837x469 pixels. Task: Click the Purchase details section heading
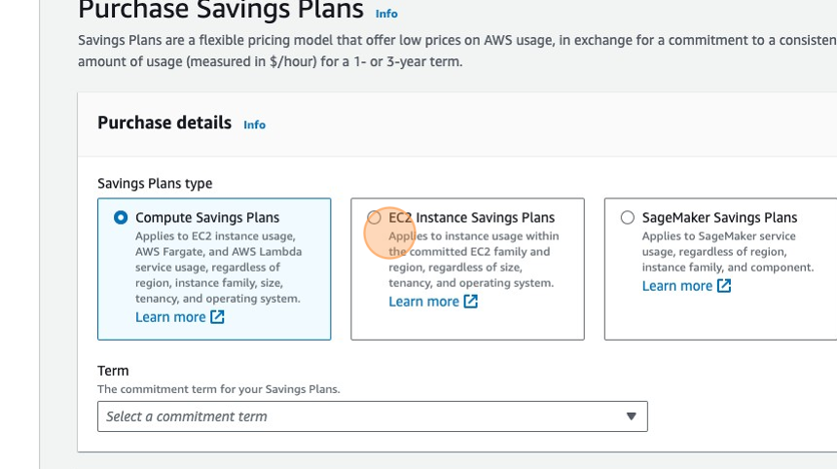(x=164, y=123)
